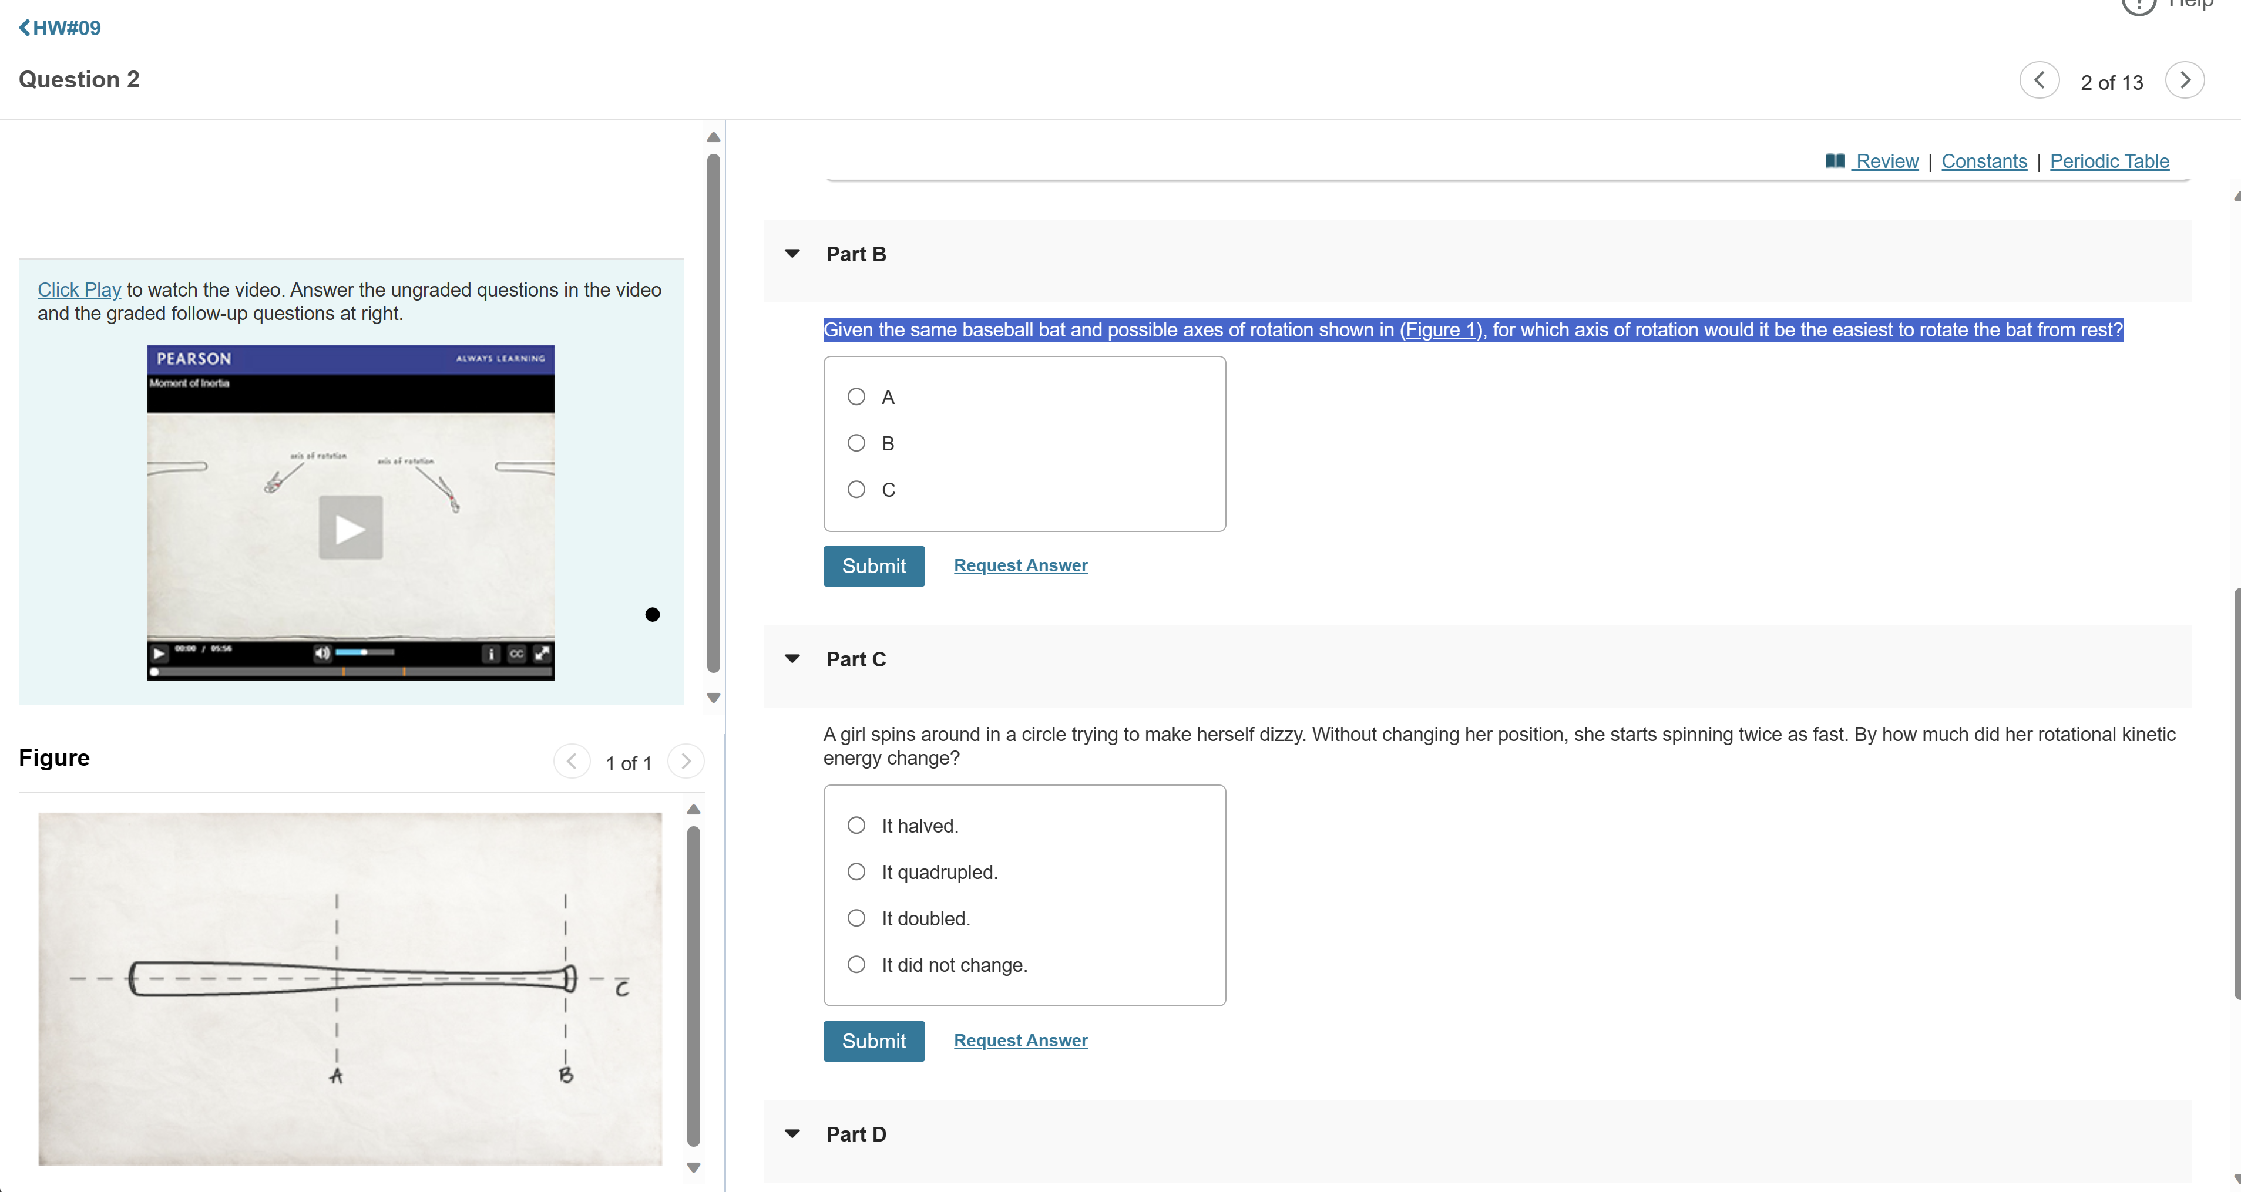Open the video info icon
Viewport: 2241px width, 1192px height.
490,653
